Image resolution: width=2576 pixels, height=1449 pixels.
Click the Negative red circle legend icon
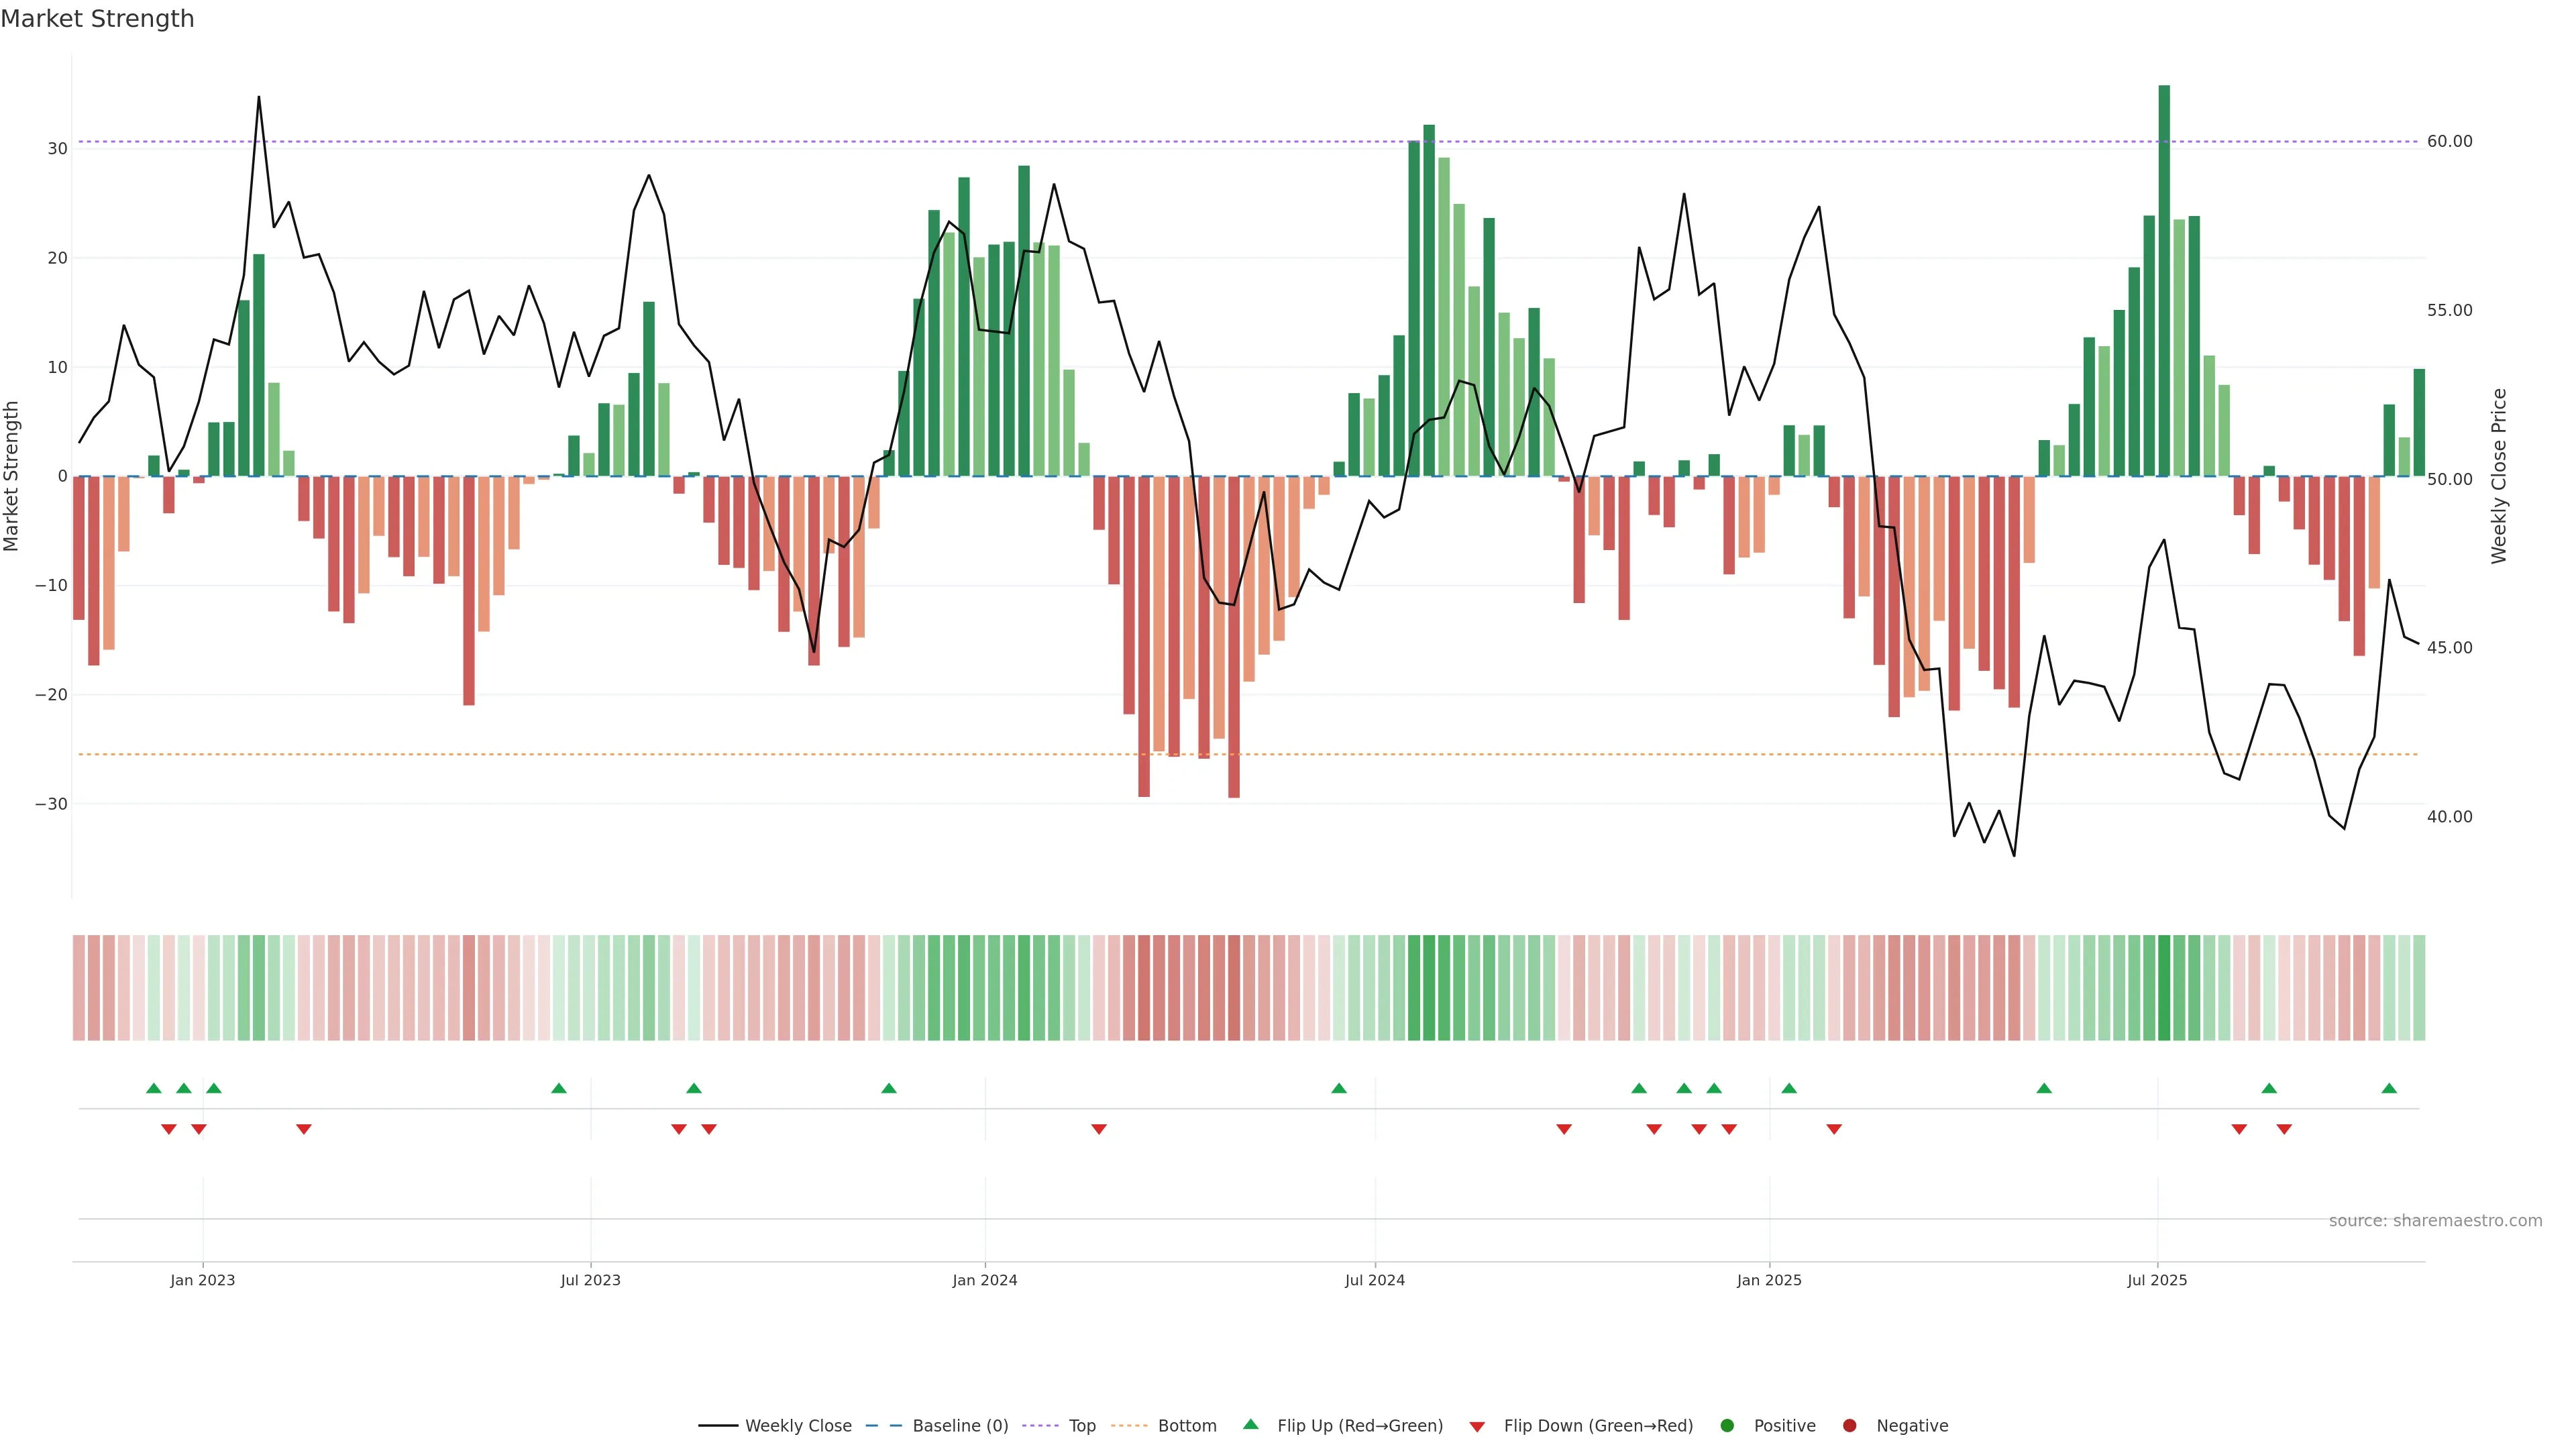tap(1849, 1426)
